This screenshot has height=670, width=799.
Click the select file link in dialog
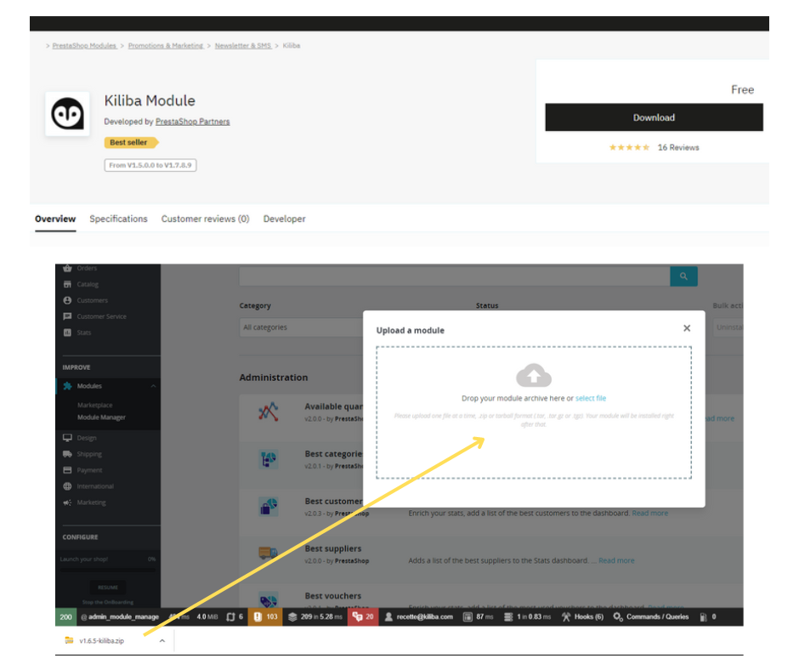(x=591, y=399)
